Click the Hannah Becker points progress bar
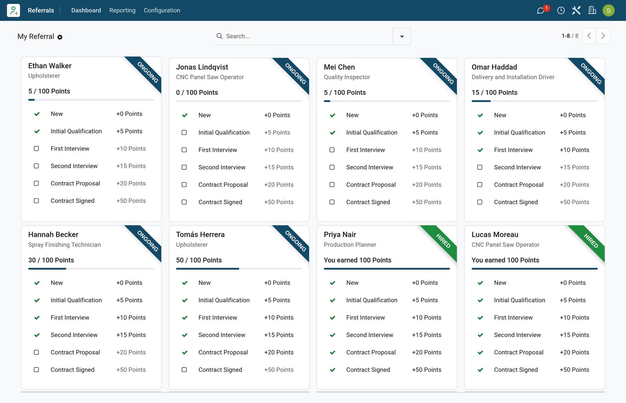This screenshot has width=626, height=403. tap(91, 269)
